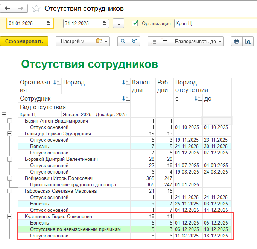Open the report variants dropdown
The image size is (257, 249).
point(102,41)
